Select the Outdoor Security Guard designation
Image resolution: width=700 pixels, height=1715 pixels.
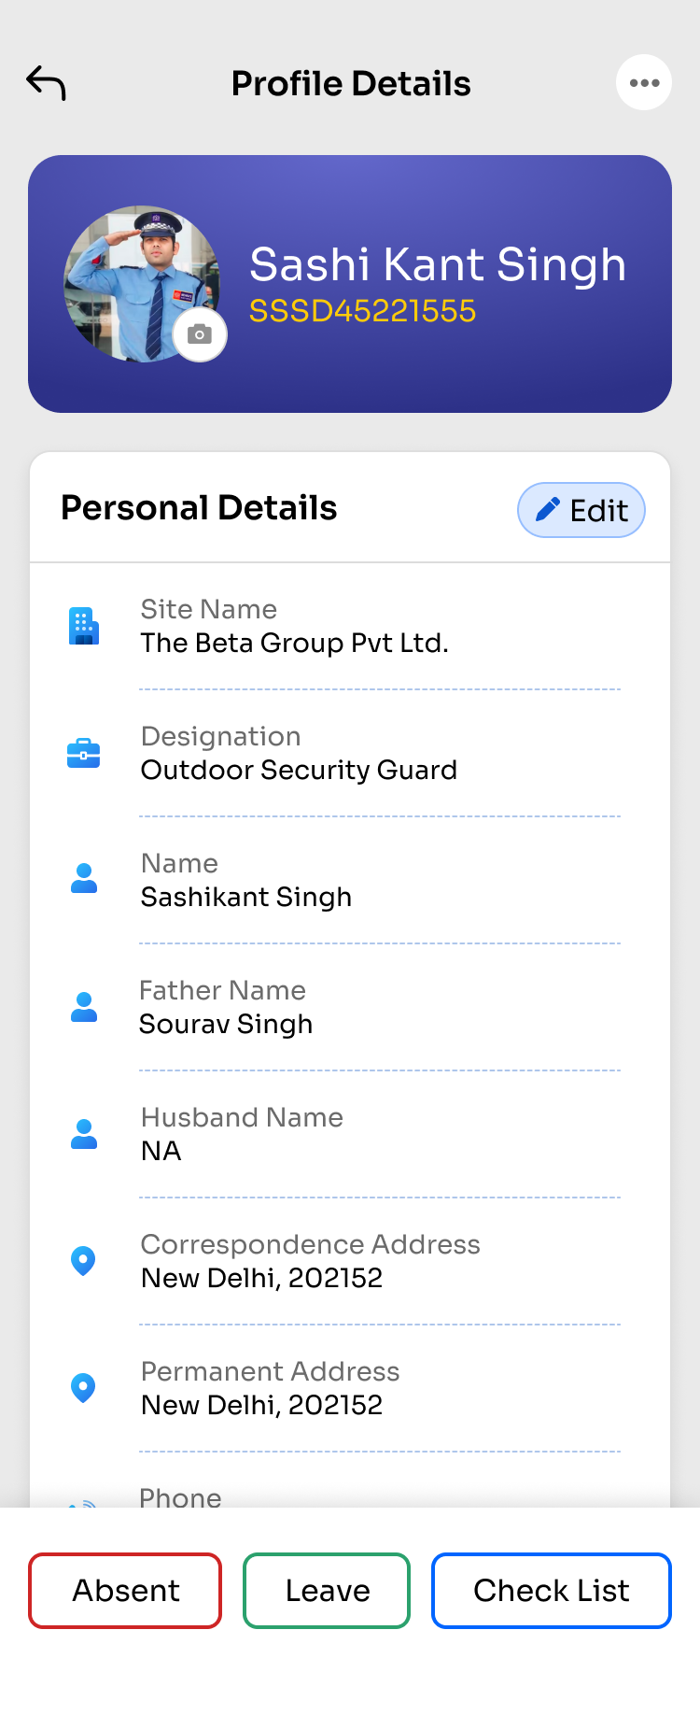(x=299, y=770)
